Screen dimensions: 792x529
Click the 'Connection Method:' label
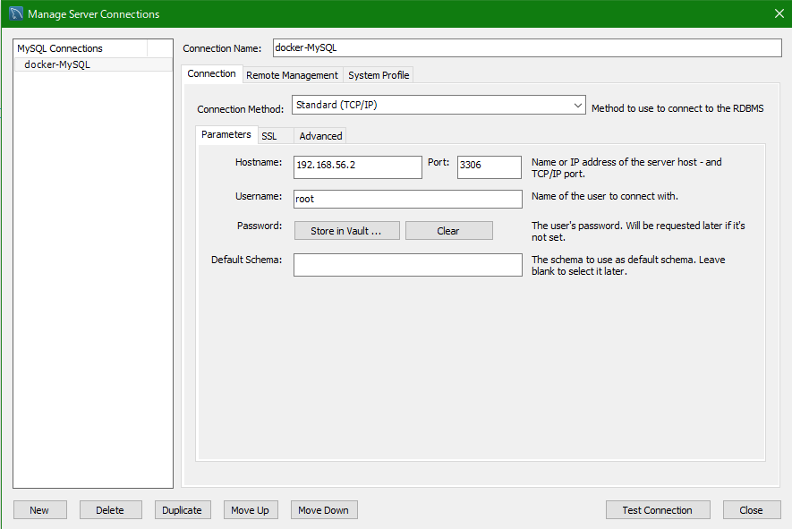[241, 109]
